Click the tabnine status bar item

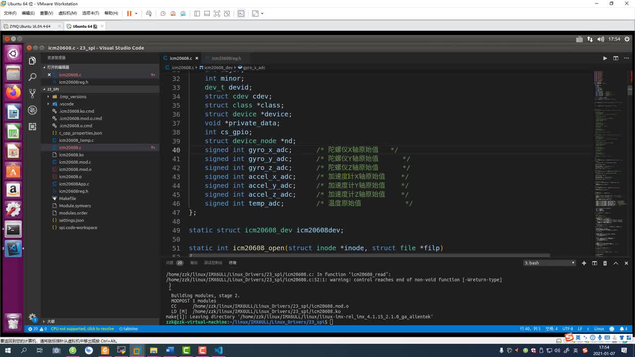(x=128, y=329)
